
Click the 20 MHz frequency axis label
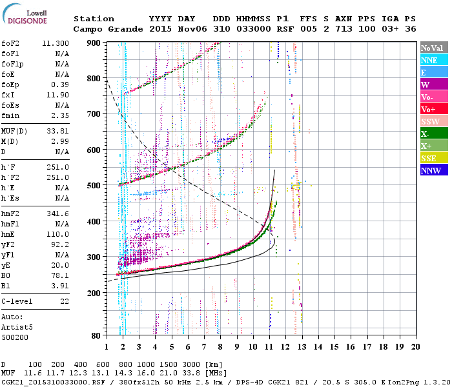coord(415,347)
